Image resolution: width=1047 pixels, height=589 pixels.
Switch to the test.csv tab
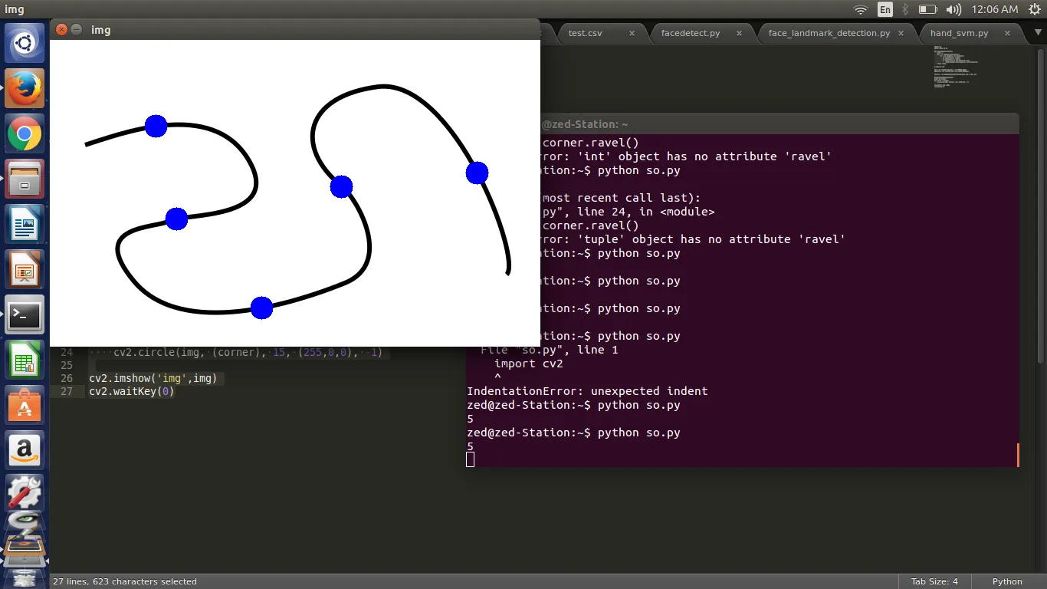pyautogui.click(x=586, y=33)
